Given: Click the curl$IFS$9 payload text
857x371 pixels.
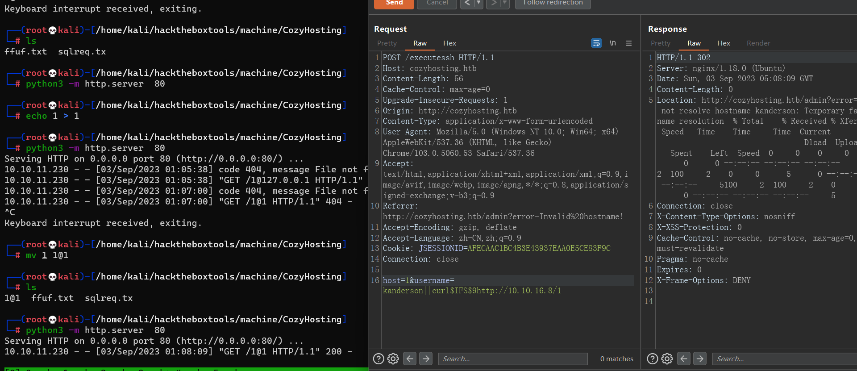Looking at the screenshot, I should coord(496,291).
